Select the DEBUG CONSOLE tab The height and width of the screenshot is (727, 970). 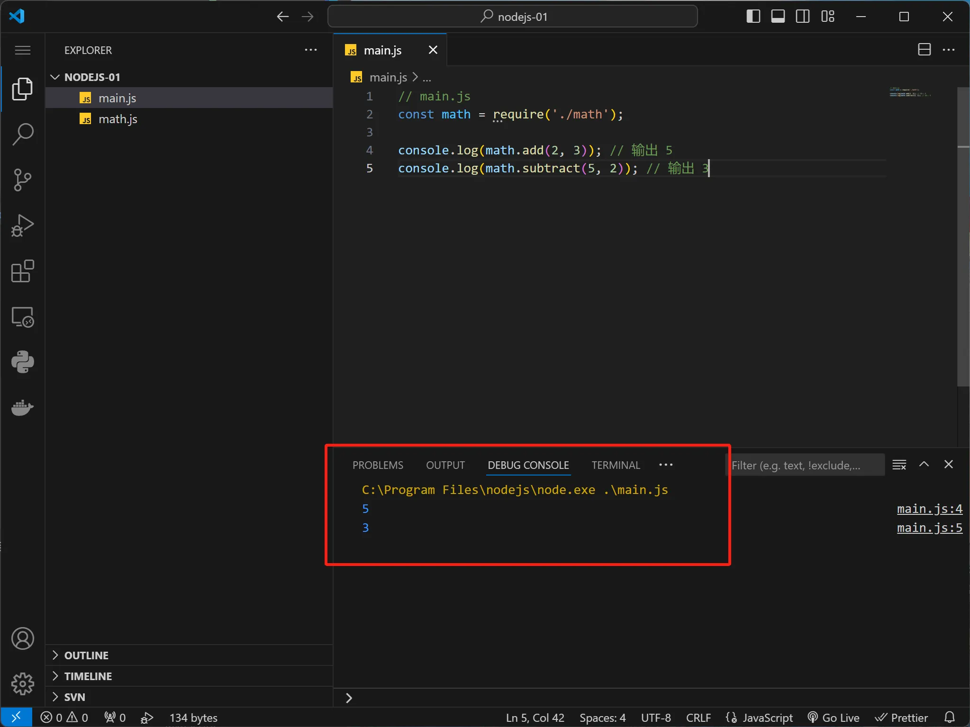pyautogui.click(x=528, y=465)
